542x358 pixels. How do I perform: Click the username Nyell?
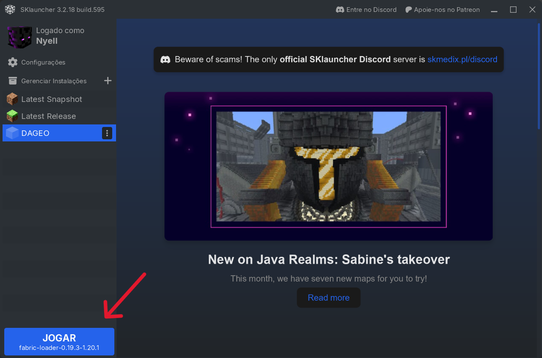(x=47, y=41)
